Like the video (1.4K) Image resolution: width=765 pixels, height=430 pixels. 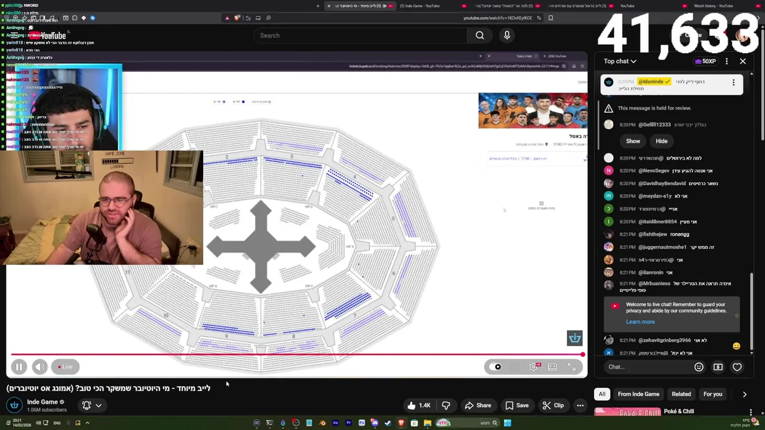419,406
